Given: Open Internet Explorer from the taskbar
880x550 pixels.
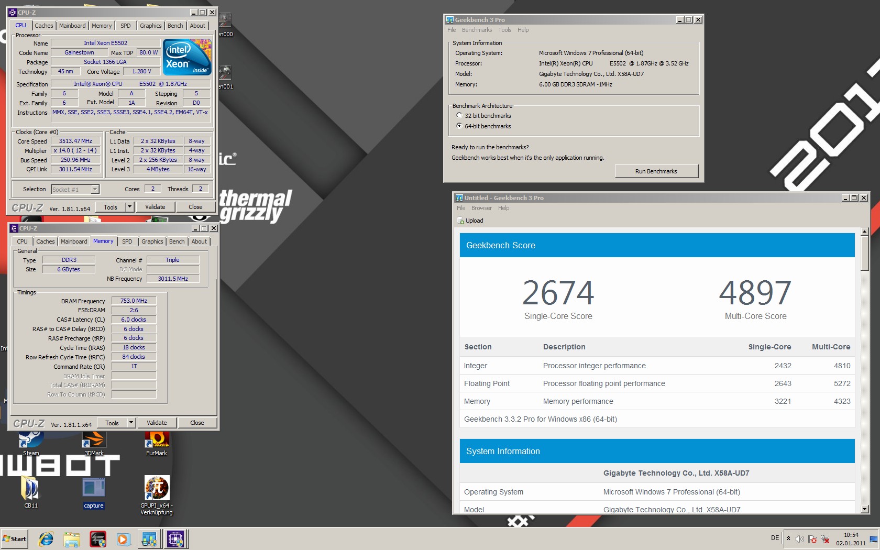Looking at the screenshot, I should [x=46, y=539].
